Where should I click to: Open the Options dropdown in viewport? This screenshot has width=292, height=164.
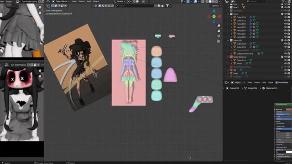pyautogui.click(x=216, y=6)
